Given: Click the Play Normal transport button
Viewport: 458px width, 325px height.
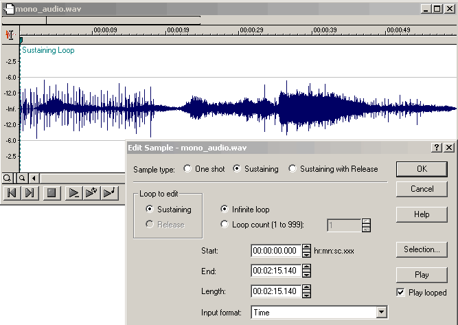Looking at the screenshot, I should [73, 193].
